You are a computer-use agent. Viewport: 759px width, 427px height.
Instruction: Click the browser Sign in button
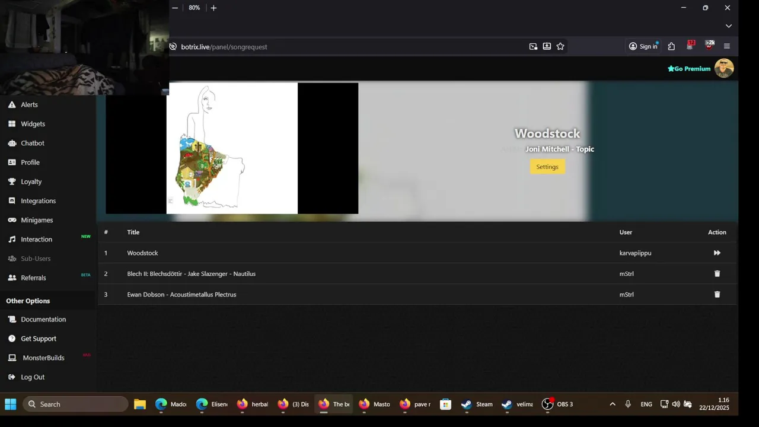coord(643,46)
